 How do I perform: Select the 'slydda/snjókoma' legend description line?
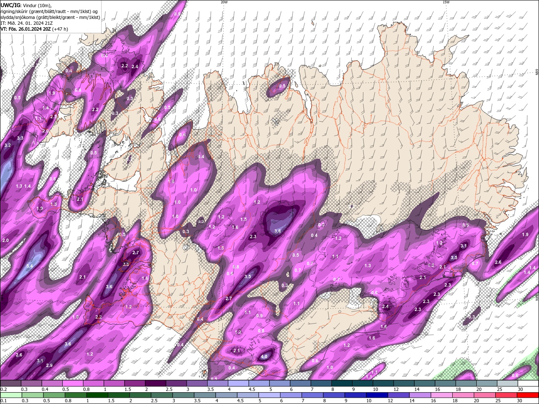50,17
